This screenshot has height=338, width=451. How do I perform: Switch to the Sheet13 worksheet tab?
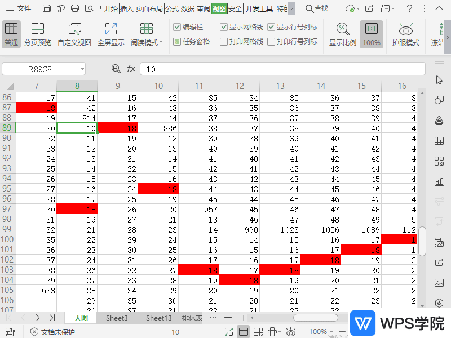(x=158, y=318)
